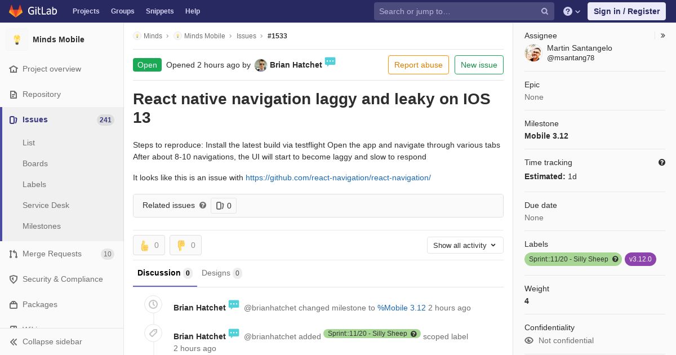Image resolution: width=676 pixels, height=355 pixels.
Task: Click the New issue button
Action: (478, 65)
